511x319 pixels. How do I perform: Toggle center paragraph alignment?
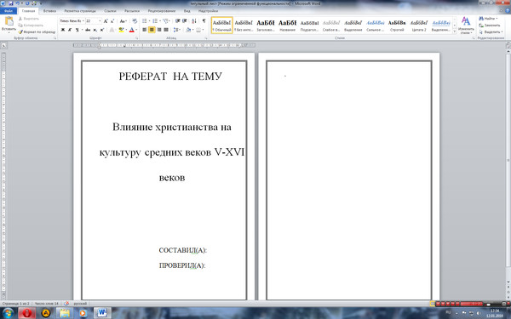click(x=152, y=30)
